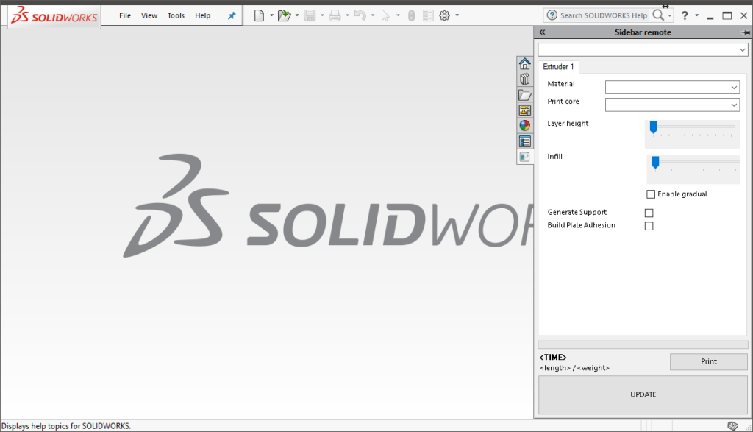Open the Help menu
The height and width of the screenshot is (432, 753).
pyautogui.click(x=203, y=16)
